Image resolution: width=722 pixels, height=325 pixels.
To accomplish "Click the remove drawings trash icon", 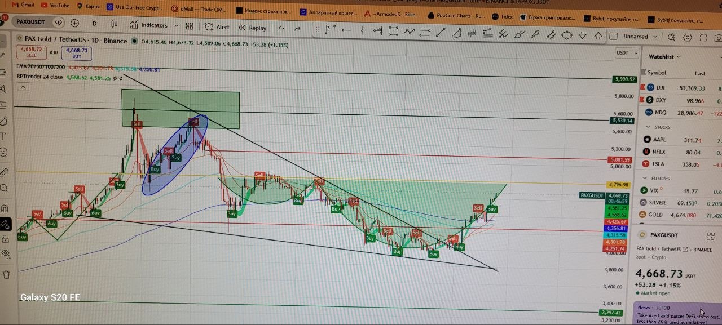I will point(6,275).
